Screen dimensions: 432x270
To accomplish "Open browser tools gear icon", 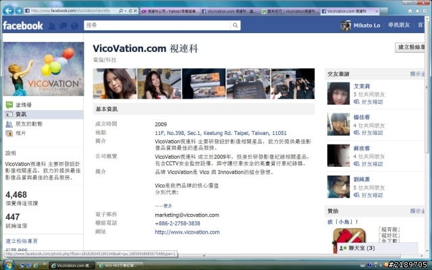I will 425,11.
